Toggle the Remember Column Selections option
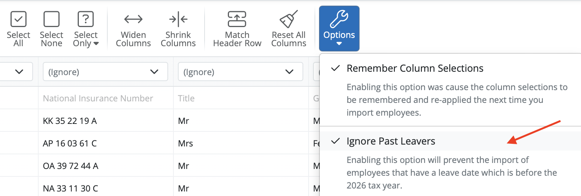The width and height of the screenshot is (581, 196). click(x=415, y=68)
